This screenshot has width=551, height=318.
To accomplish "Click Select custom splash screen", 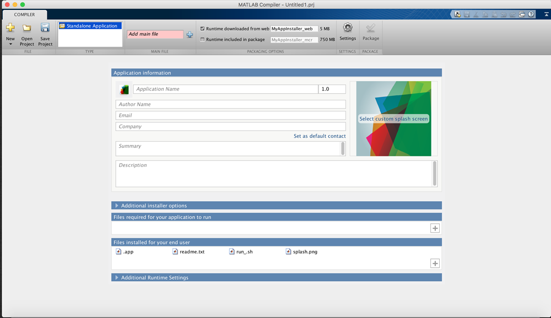I will point(393,118).
